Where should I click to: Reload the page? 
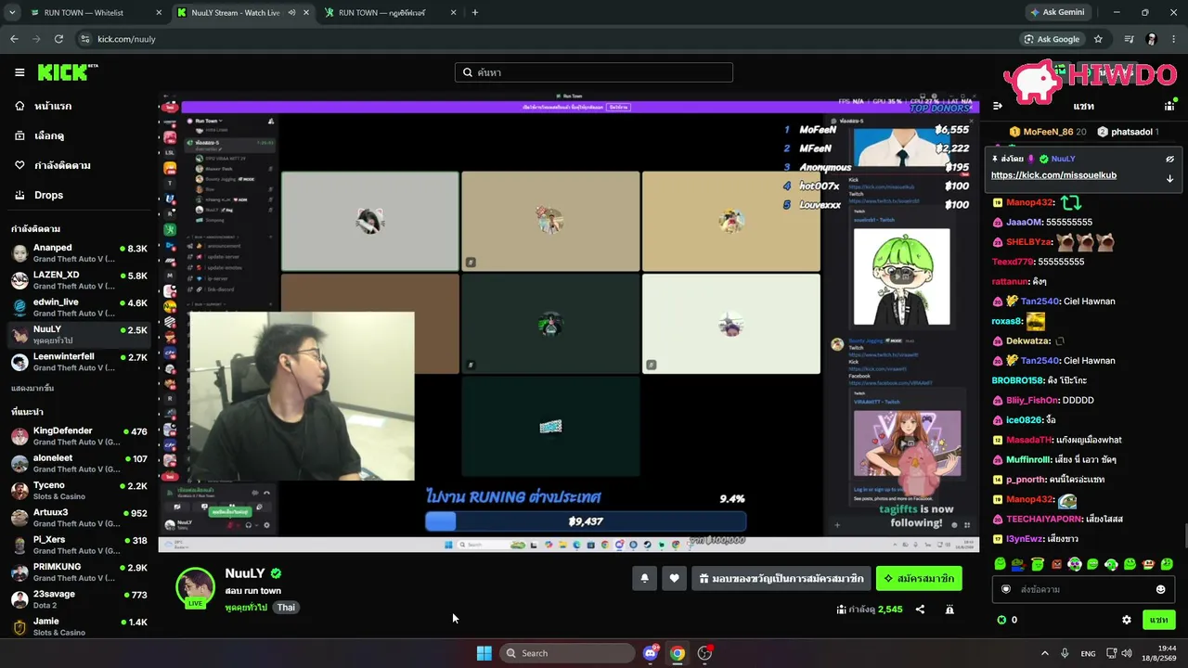[x=58, y=39]
